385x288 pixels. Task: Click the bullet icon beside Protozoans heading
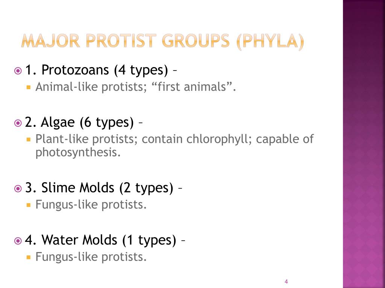pos(18,70)
